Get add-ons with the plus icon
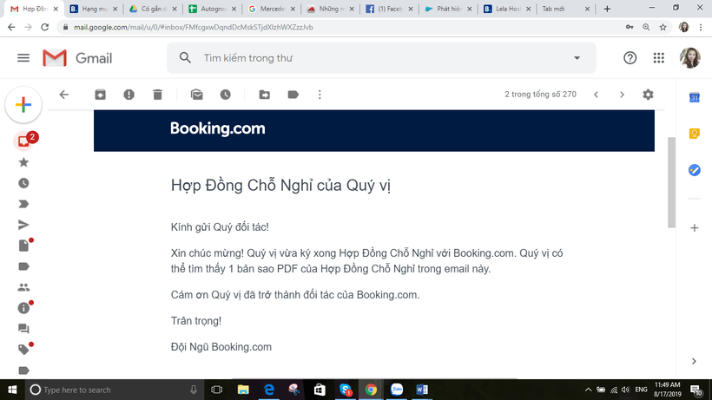 [695, 227]
